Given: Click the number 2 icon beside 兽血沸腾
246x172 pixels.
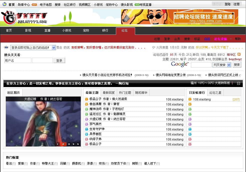Looking at the screenshot, I should click(x=86, y=104).
